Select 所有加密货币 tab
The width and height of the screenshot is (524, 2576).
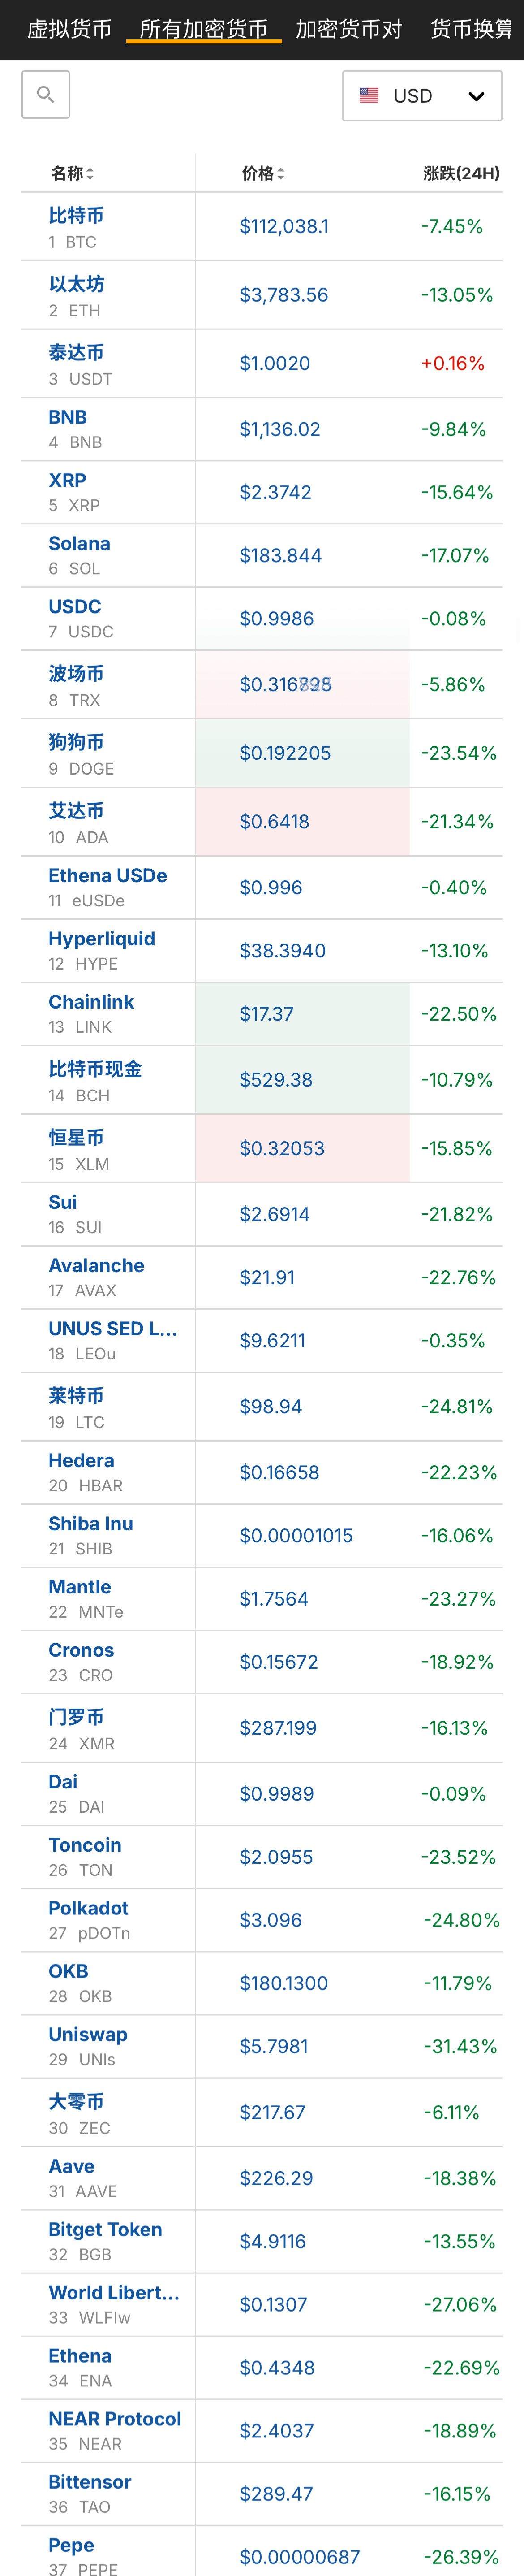[x=204, y=29]
